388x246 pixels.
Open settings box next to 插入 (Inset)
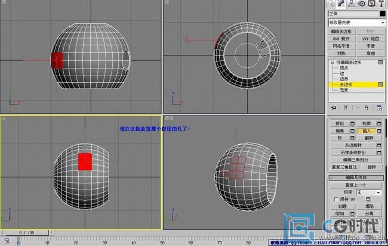point(379,130)
